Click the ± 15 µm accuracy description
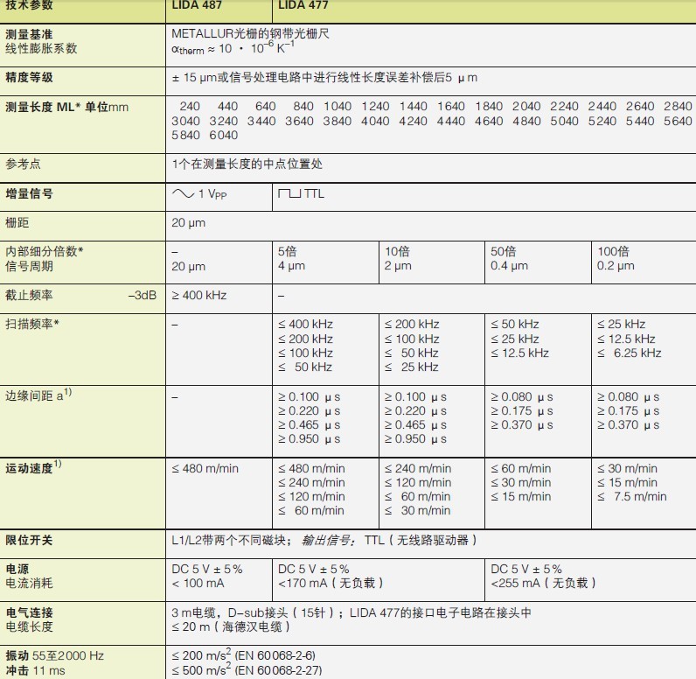The width and height of the screenshot is (696, 679). (324, 78)
